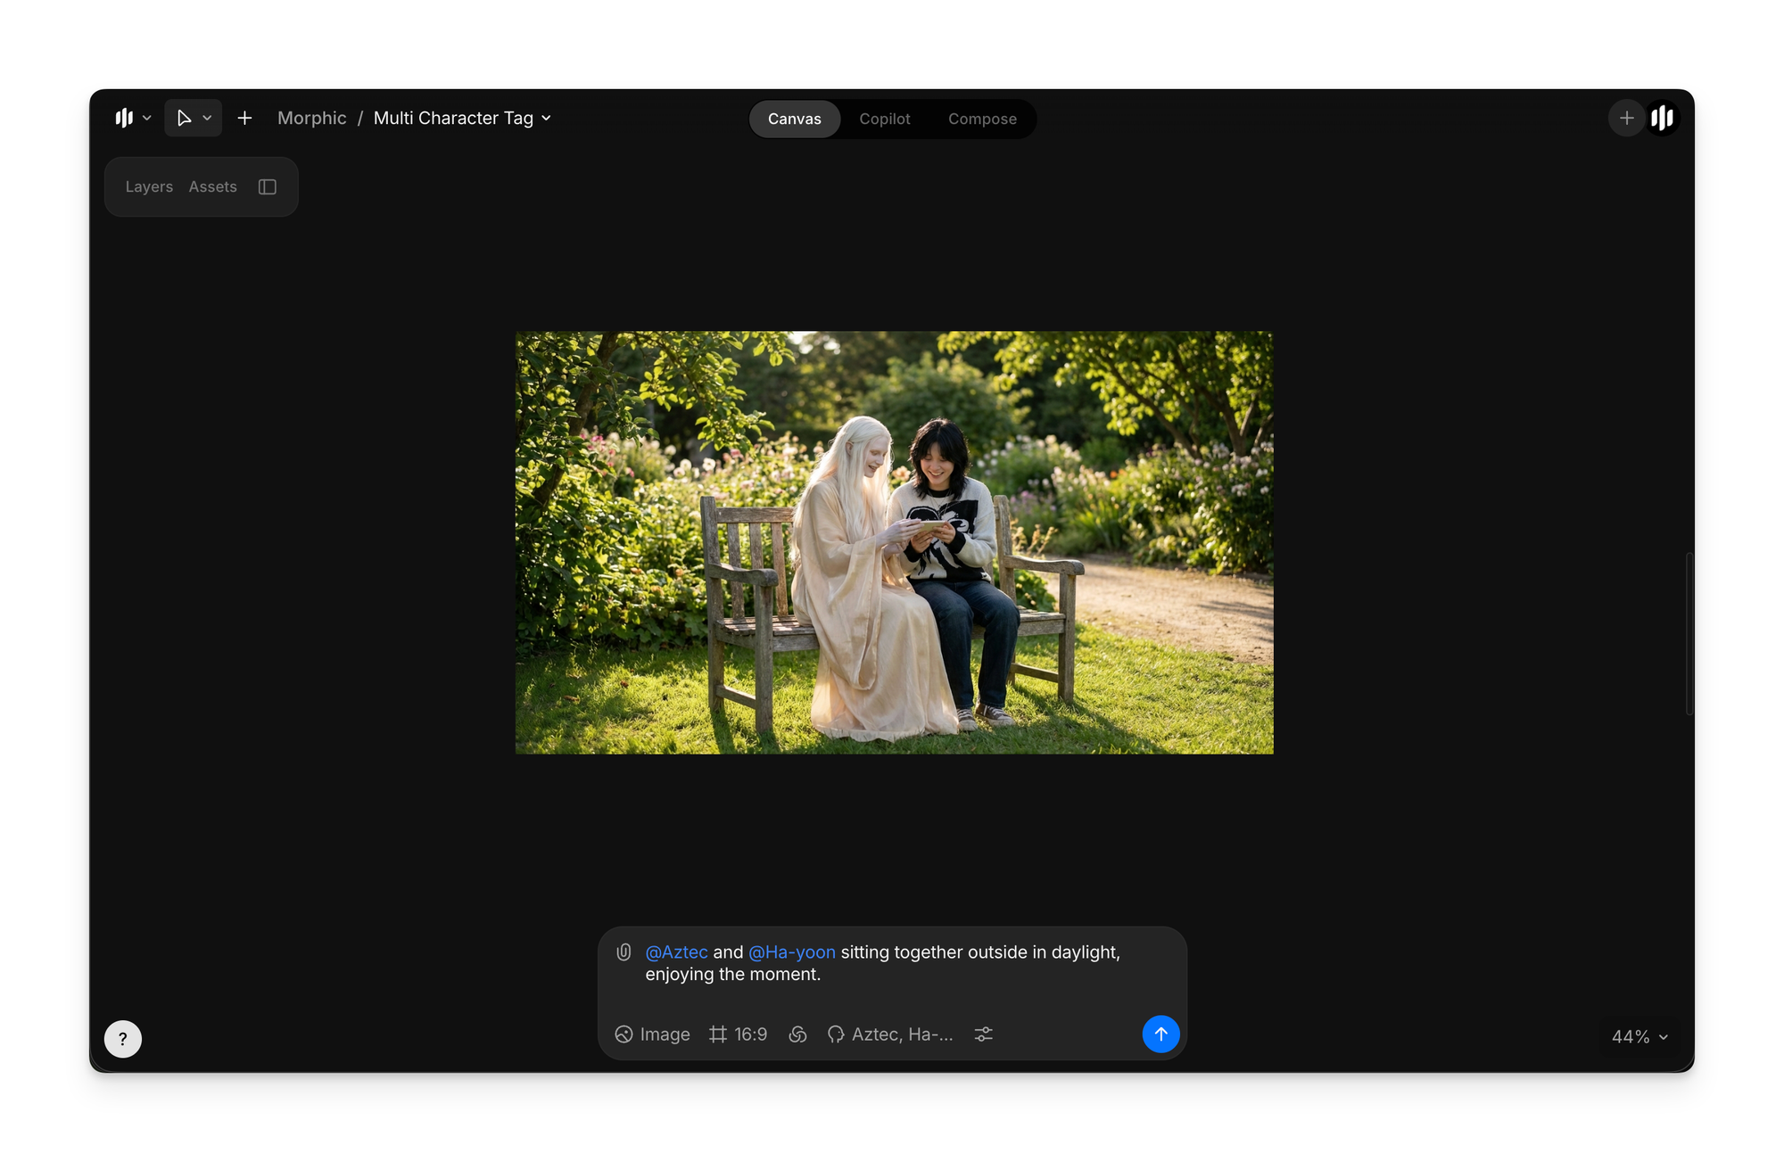Open the 44% zoom level dropdown
1784x1162 pixels.
(x=1639, y=1036)
